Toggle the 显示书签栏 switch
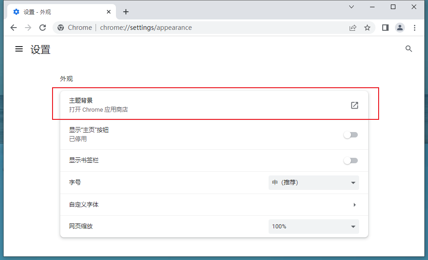Image resolution: width=428 pixels, height=260 pixels. point(351,161)
